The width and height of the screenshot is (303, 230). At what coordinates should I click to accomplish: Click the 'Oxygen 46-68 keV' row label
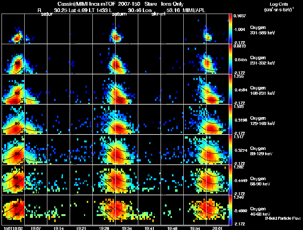(x=260, y=211)
